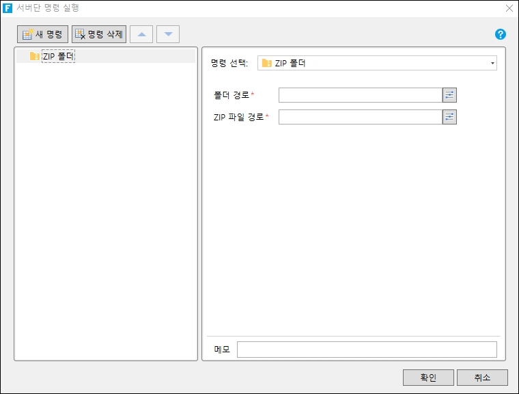The width and height of the screenshot is (519, 394).
Task: Expand the 명령 선택 dropdown arrow
Action: click(492, 64)
